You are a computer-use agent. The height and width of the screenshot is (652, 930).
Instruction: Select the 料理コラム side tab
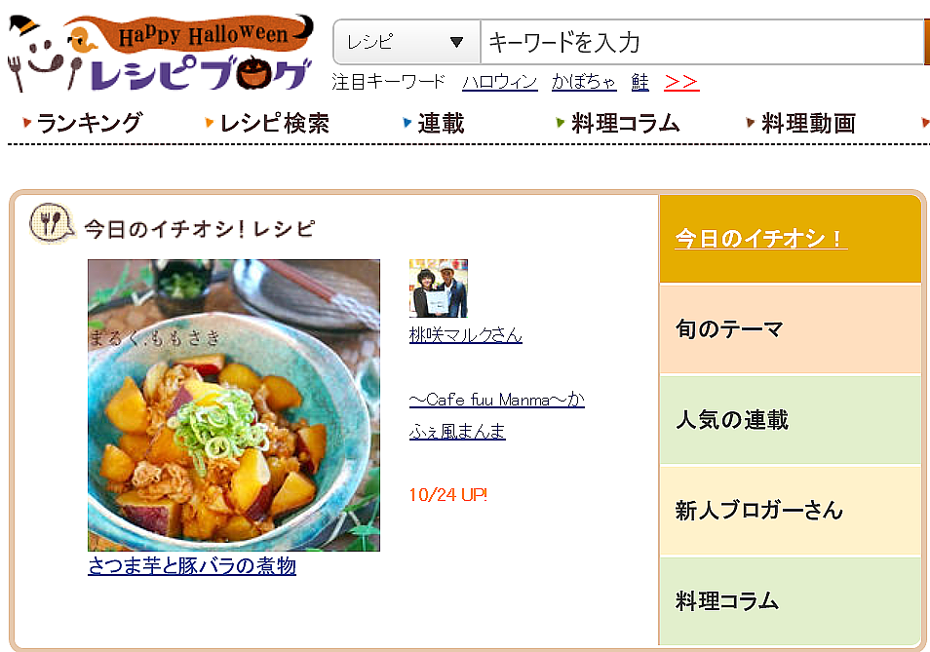(x=790, y=600)
